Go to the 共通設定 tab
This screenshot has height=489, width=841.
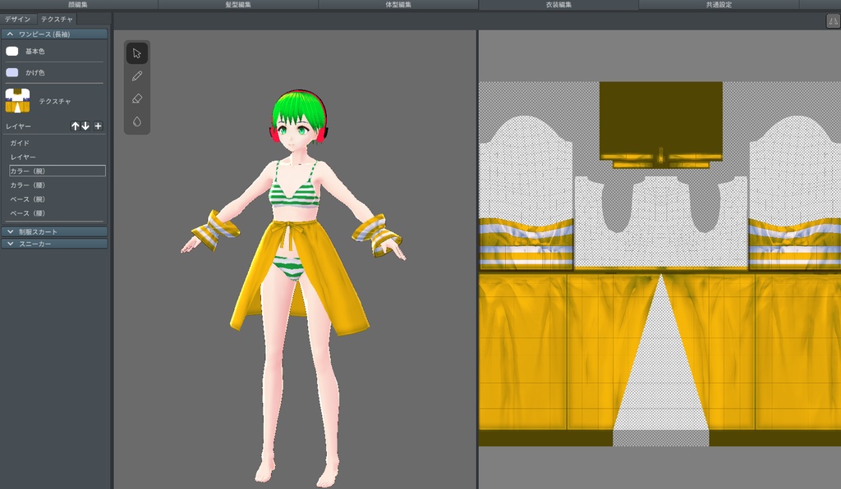[719, 5]
